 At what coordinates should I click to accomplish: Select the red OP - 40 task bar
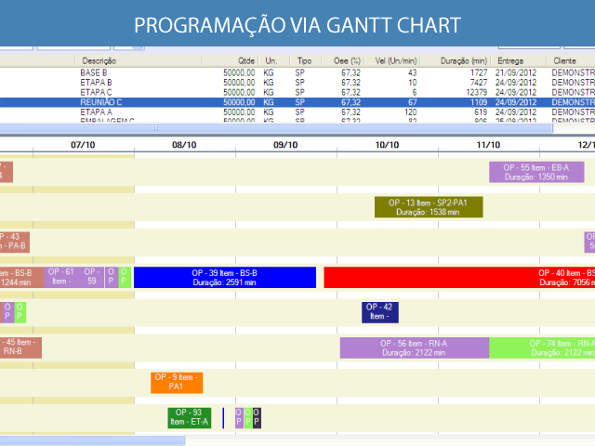pos(459,277)
